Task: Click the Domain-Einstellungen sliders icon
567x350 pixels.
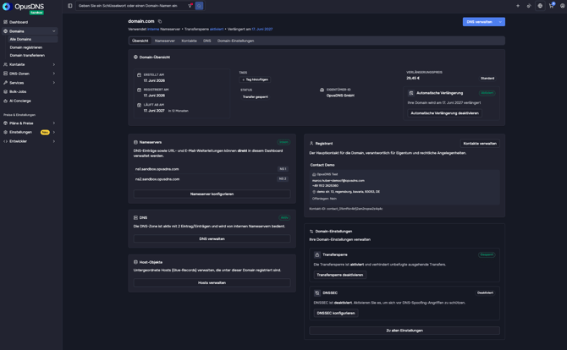Action: click(311, 231)
